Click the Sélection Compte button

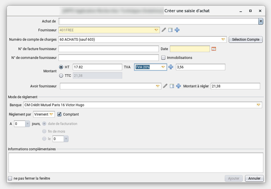click(246, 40)
